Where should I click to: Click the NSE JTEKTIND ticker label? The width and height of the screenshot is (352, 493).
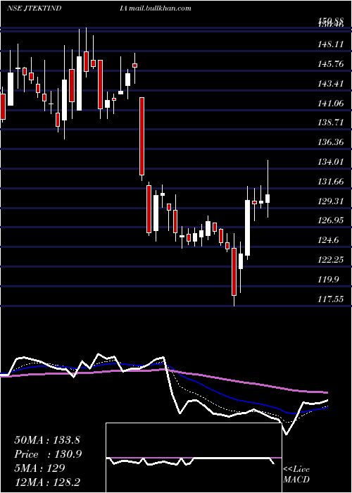pos(34,8)
